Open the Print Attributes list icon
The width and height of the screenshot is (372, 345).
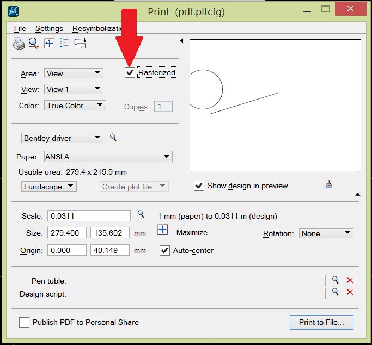(64, 42)
